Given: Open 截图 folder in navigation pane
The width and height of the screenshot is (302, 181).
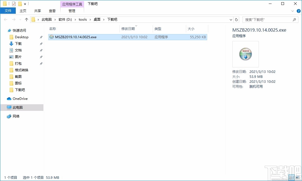Looking at the screenshot, I should point(18,77).
